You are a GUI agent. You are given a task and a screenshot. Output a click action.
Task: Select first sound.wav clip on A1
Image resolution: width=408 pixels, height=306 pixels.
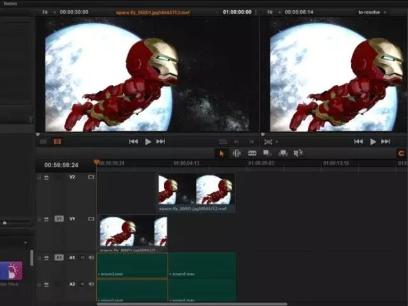[132, 265]
